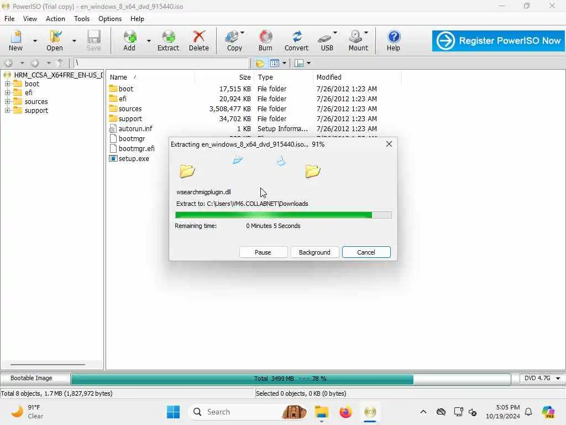Open the view mode dropdown arrow
566x425 pixels.
[284, 63]
